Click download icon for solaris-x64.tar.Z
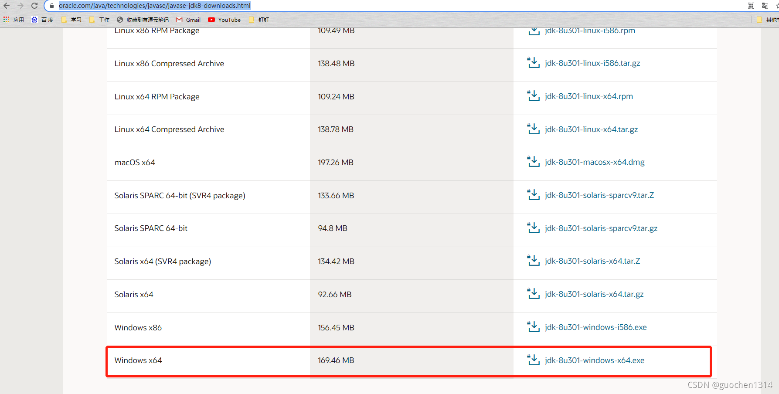The height and width of the screenshot is (394, 779). [534, 261]
